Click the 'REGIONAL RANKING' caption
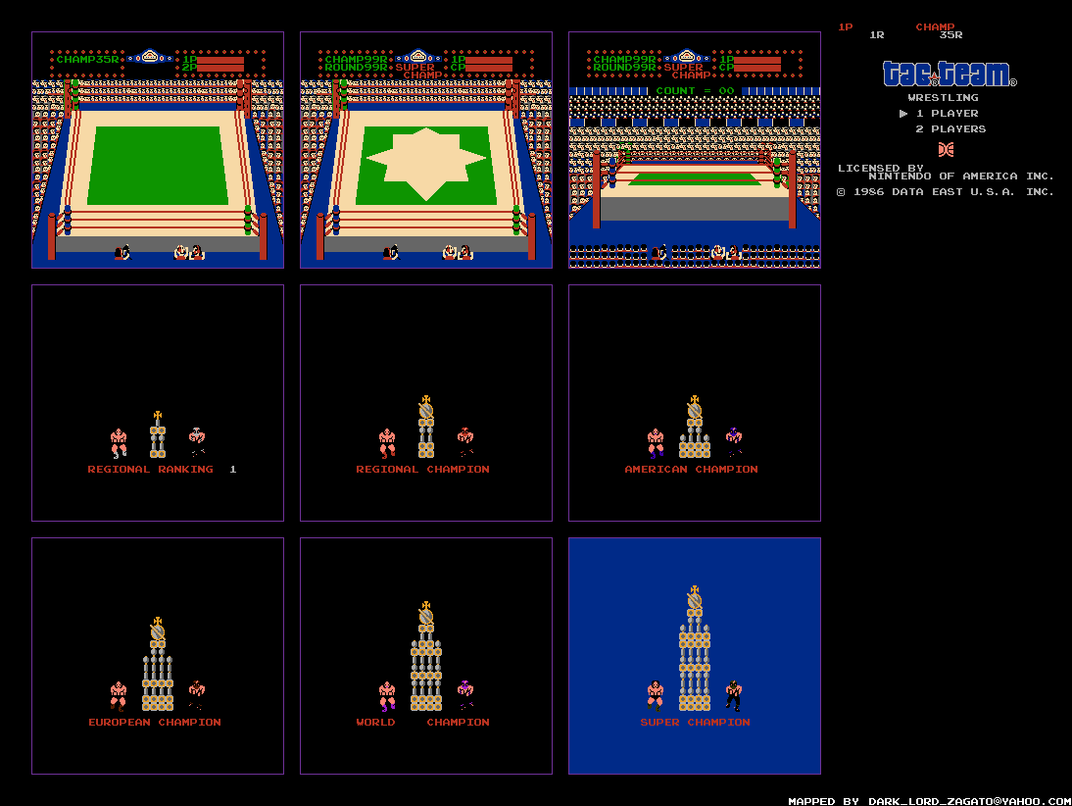The image size is (1072, 806). point(150,470)
